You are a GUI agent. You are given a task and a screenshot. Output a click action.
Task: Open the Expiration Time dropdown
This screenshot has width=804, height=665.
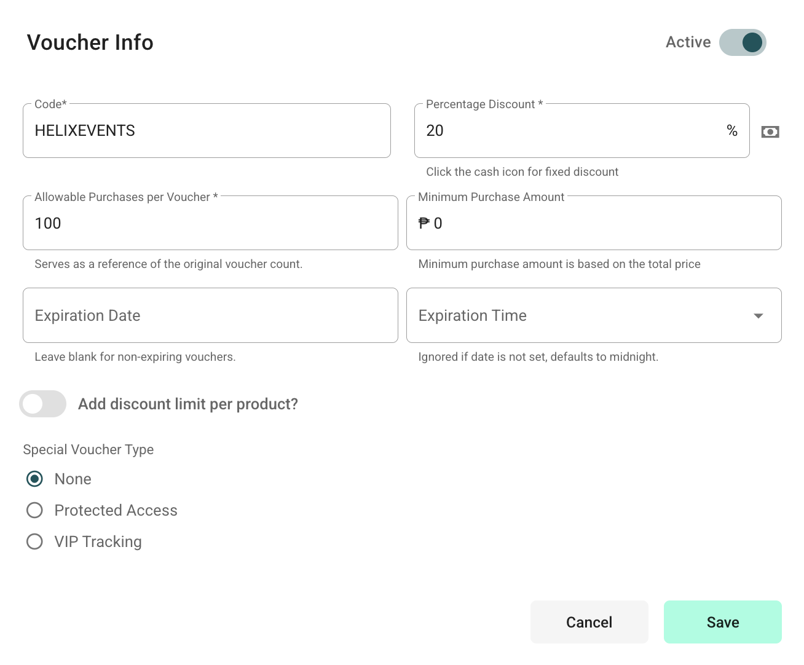point(594,315)
